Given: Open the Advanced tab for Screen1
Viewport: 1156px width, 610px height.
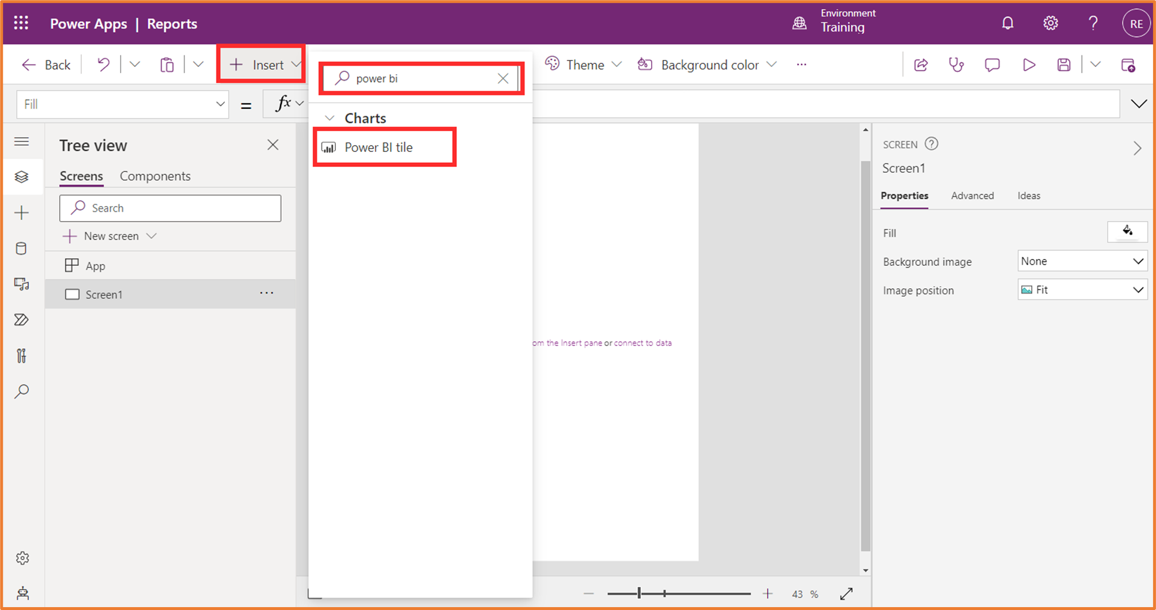Looking at the screenshot, I should point(973,196).
